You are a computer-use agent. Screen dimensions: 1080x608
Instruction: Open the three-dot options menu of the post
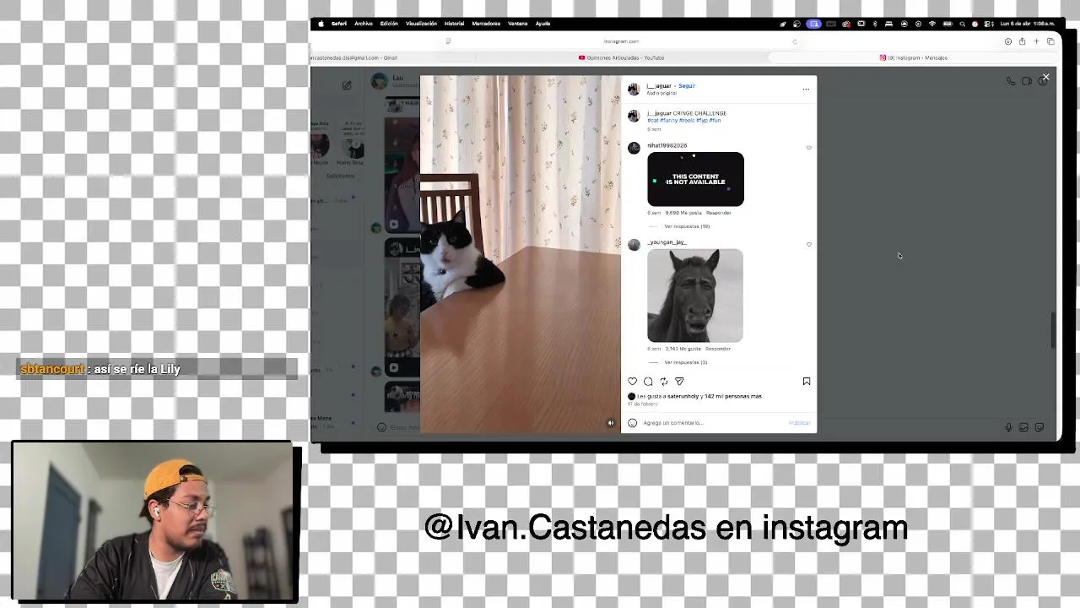806,89
